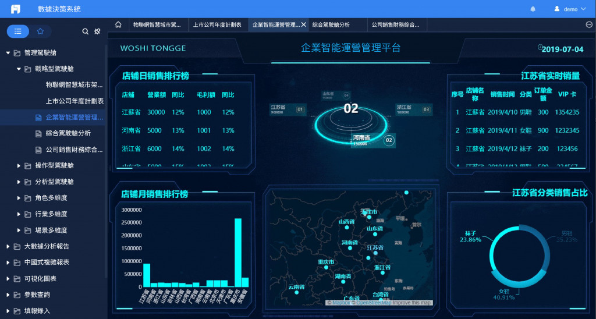
Task: Click the 大數據分析報告 folder icon
Action: point(17,246)
